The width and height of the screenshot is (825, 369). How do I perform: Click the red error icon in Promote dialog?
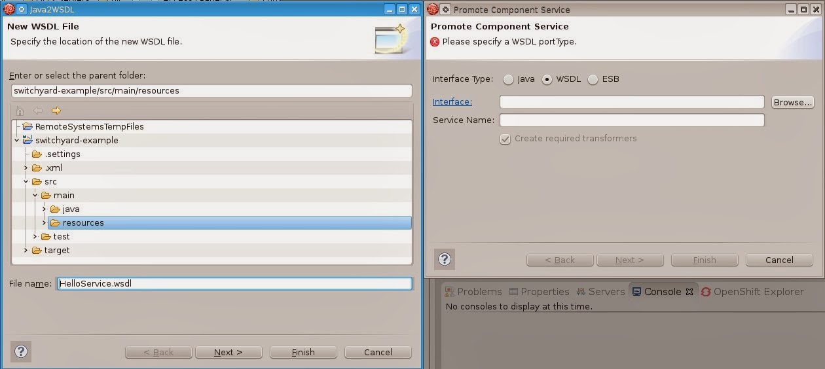click(435, 41)
